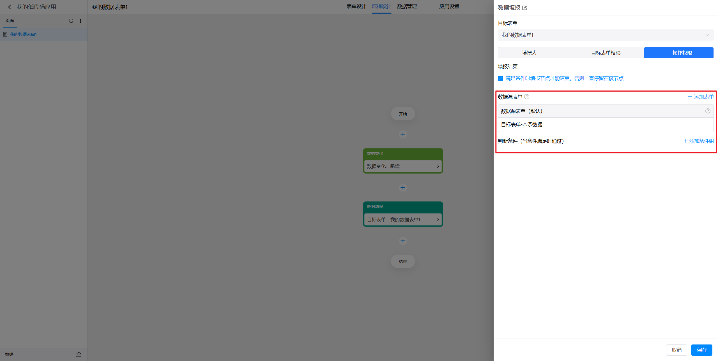The width and height of the screenshot is (718, 361).
Task: Click the edit icon next to 数据填报 title
Action: [524, 8]
